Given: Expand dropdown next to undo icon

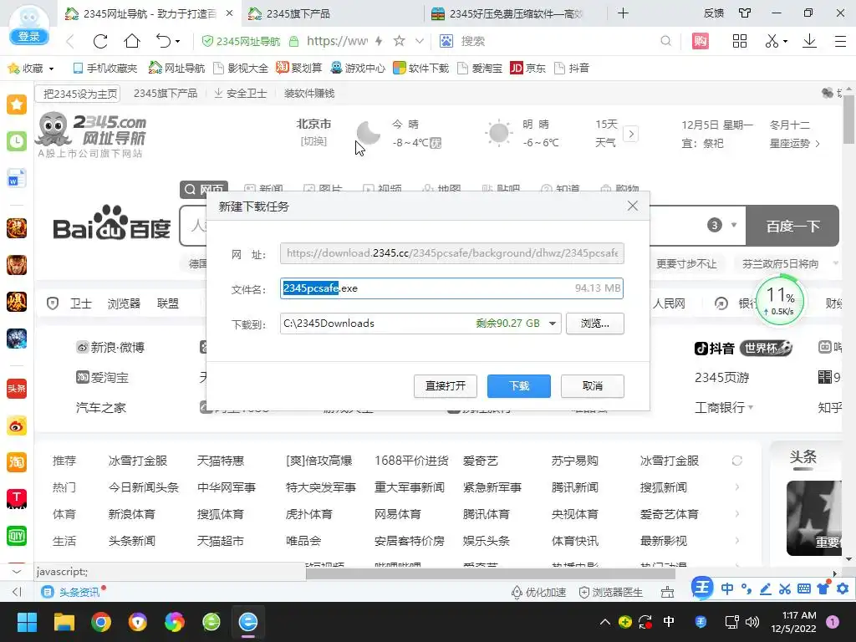Looking at the screenshot, I should click(177, 42).
